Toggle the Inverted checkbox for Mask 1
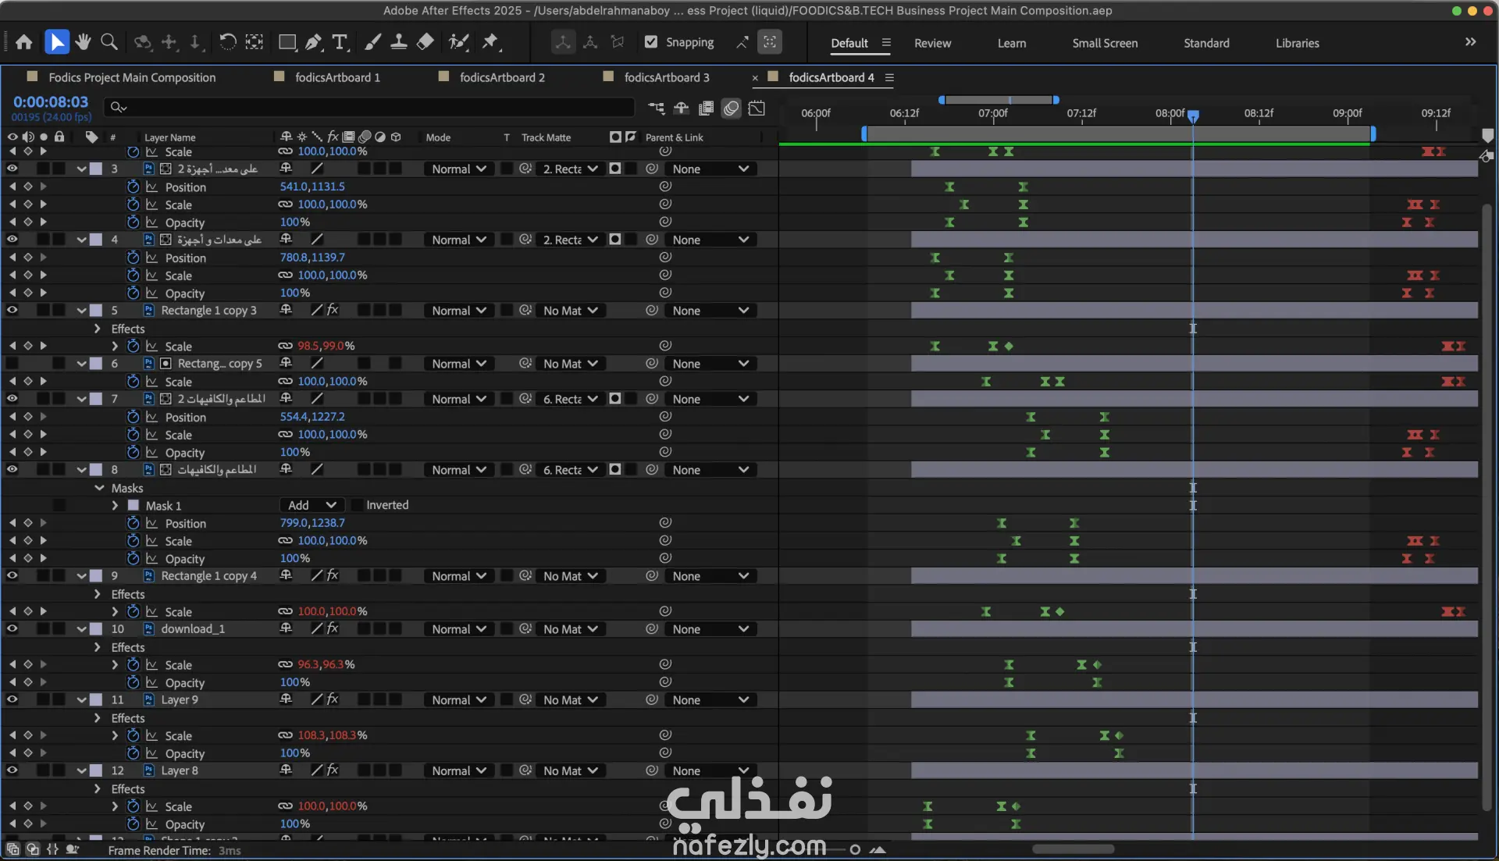Image resolution: width=1499 pixels, height=861 pixels. click(358, 505)
